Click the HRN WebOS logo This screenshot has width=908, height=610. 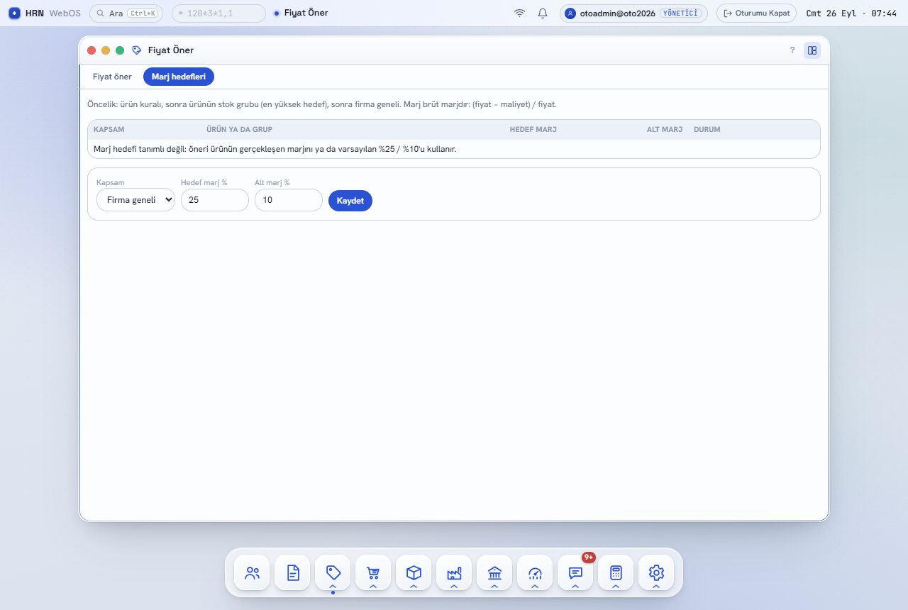tap(45, 13)
